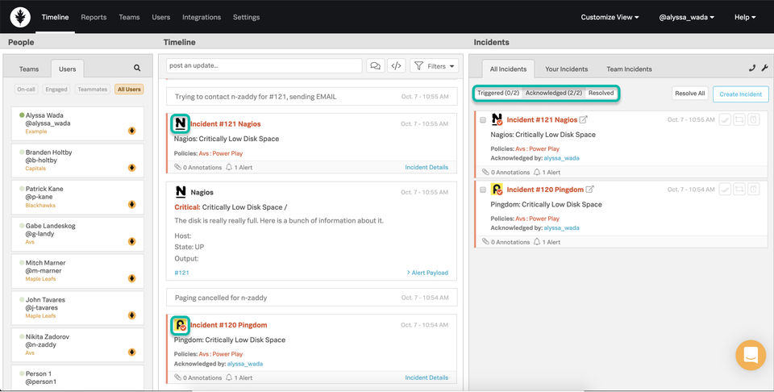Click the 'post an update' input field

tap(264, 66)
